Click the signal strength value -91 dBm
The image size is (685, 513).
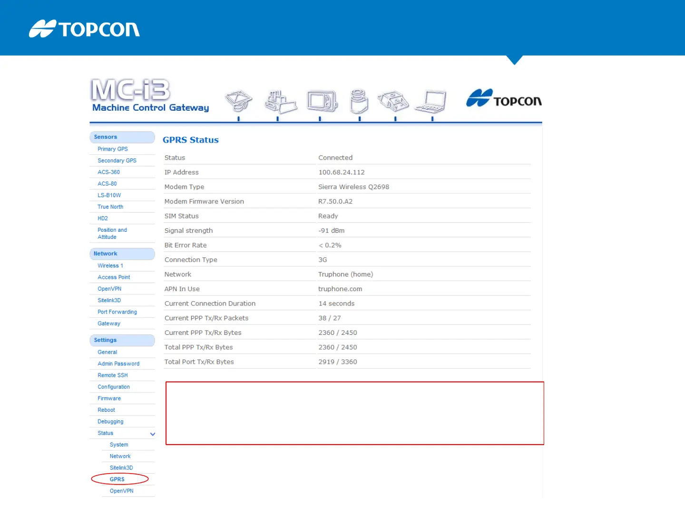tap(332, 230)
